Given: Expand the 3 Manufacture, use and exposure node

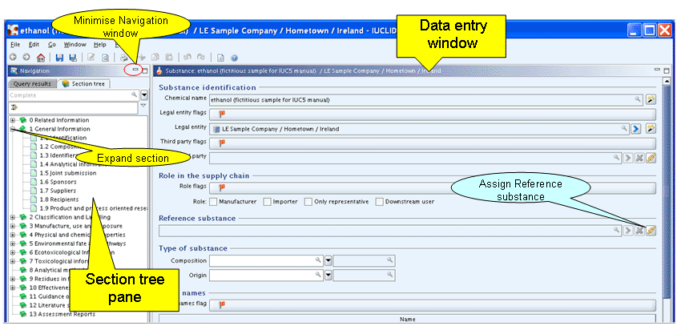Looking at the screenshot, I should click(x=13, y=226).
